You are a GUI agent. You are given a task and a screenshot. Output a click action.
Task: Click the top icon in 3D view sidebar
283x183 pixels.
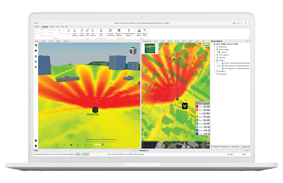(x=36, y=45)
